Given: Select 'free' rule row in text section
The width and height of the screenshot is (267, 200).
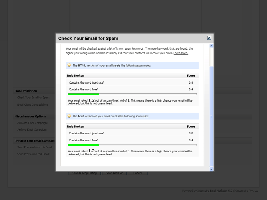Looking at the screenshot, I should click(x=132, y=140).
